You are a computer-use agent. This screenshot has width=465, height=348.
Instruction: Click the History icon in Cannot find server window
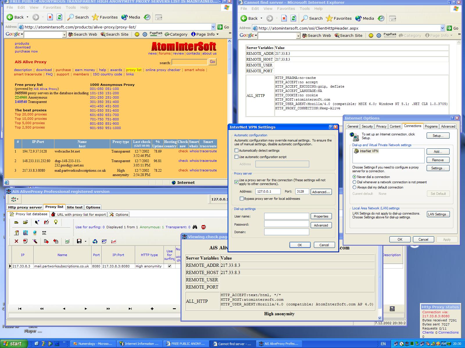(381, 18)
